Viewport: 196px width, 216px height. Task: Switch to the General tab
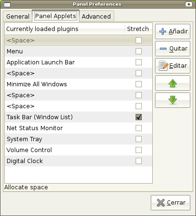tap(18, 16)
